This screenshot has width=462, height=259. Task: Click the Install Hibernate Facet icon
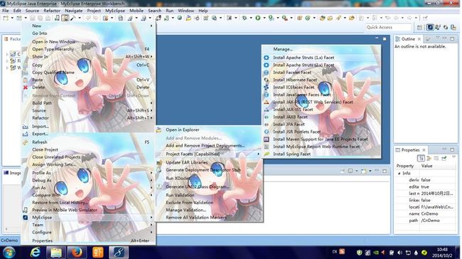(267, 80)
